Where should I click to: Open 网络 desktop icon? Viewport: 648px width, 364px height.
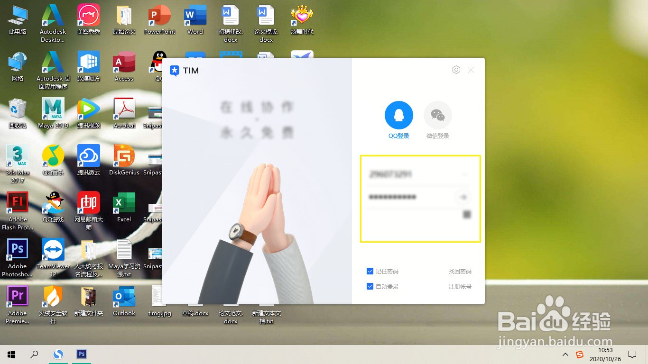(18, 67)
